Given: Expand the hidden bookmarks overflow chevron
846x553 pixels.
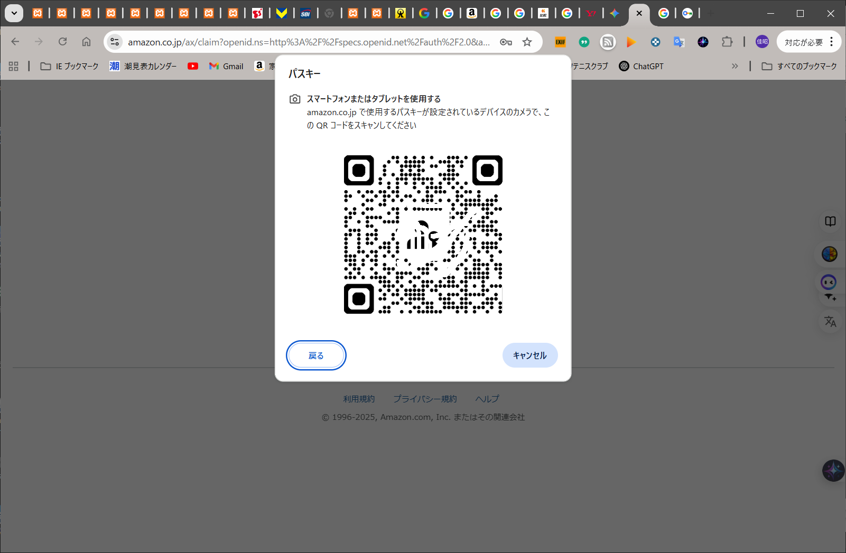Looking at the screenshot, I should point(735,66).
